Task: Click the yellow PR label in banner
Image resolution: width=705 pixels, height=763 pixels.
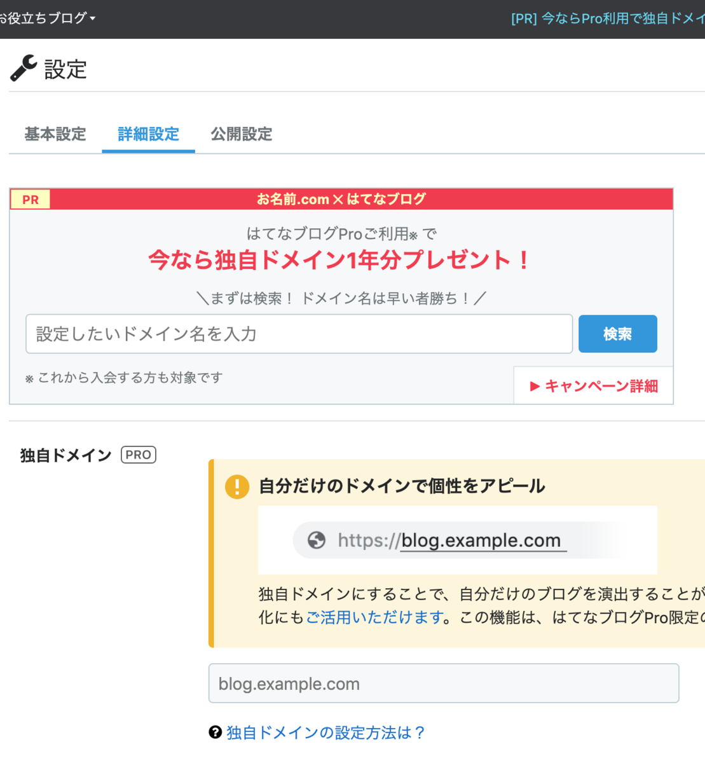Action: (31, 200)
